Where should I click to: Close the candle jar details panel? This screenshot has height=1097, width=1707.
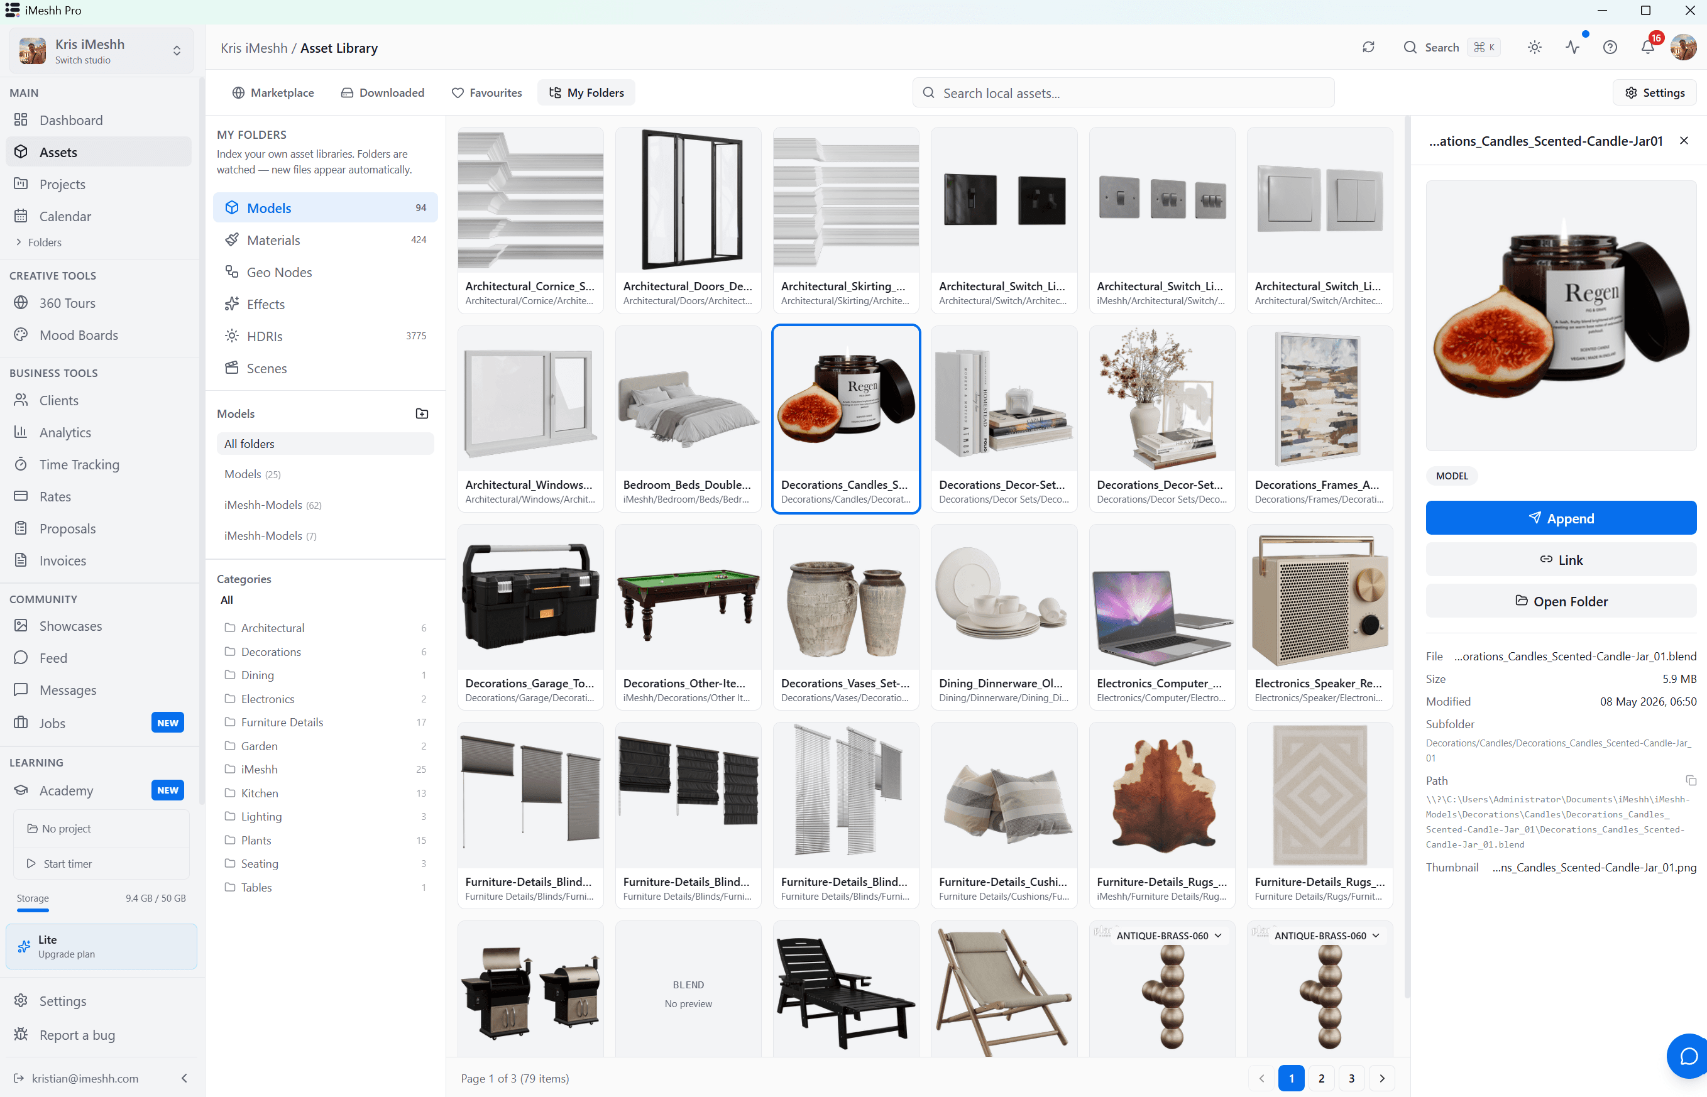pyautogui.click(x=1684, y=140)
